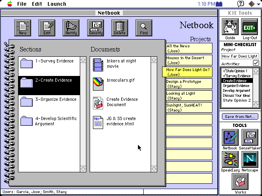Select the Sunlight, SunHEAT! project tab
Image resolution: width=262 pixels, height=196 pixels.
click(189, 107)
